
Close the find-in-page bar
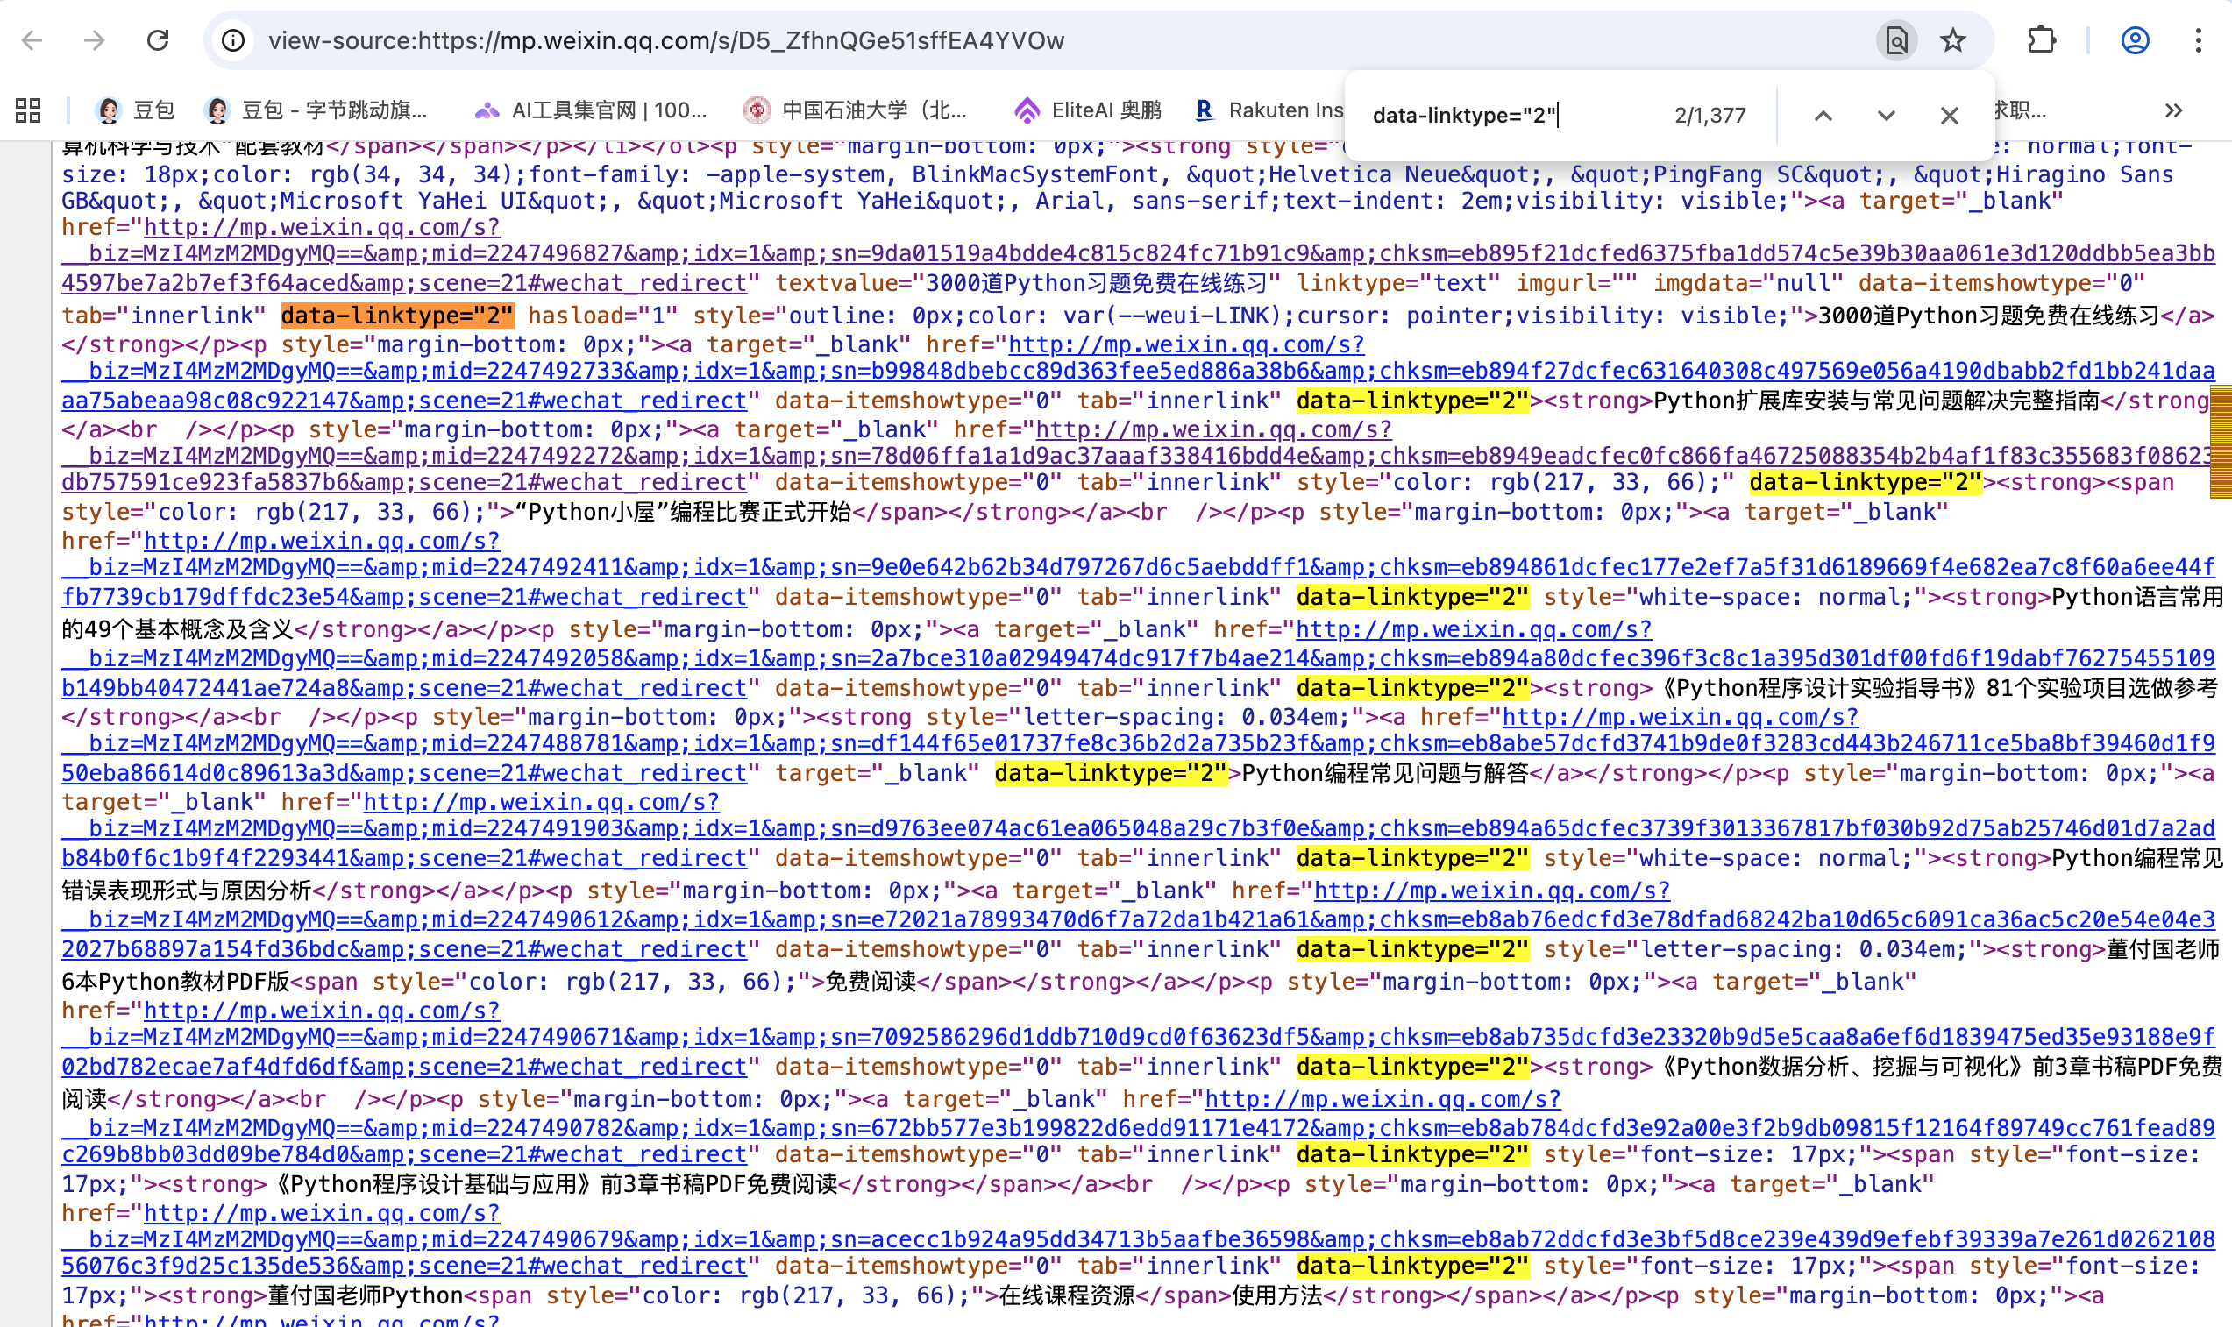coord(1950,116)
